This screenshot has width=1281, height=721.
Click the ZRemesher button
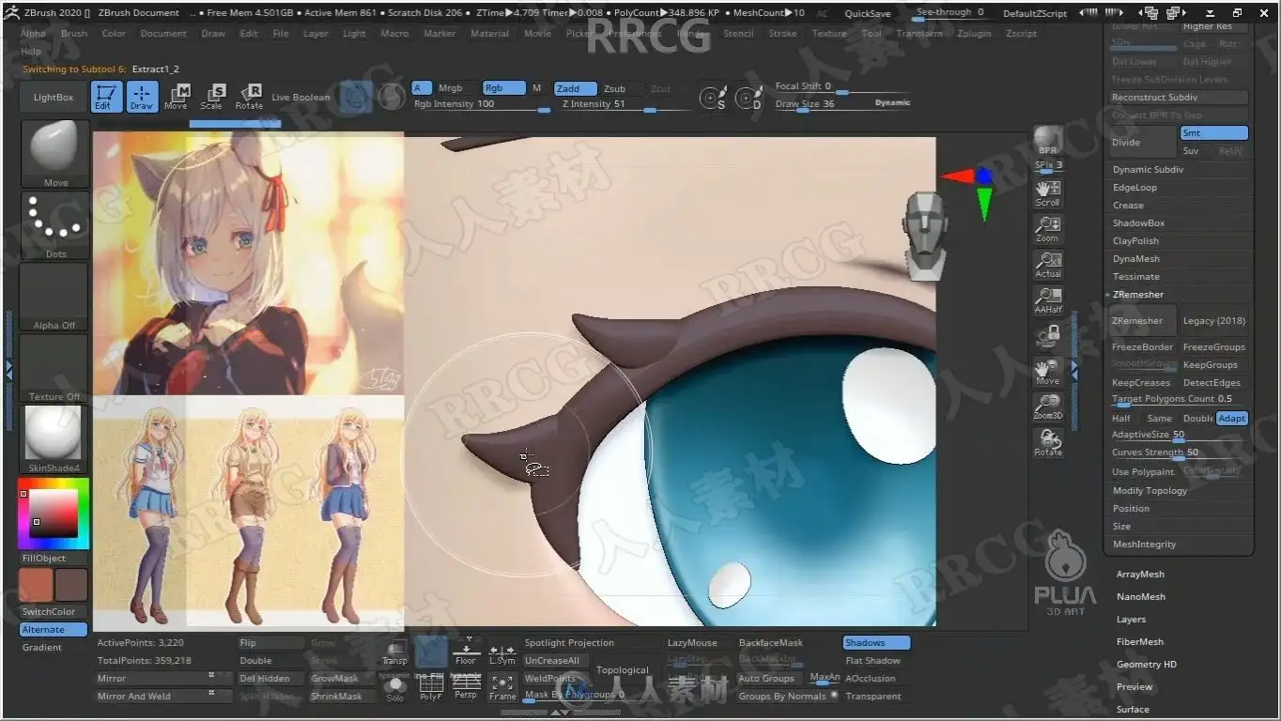1142,321
